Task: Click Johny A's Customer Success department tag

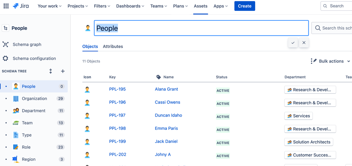Action: tap(310, 155)
